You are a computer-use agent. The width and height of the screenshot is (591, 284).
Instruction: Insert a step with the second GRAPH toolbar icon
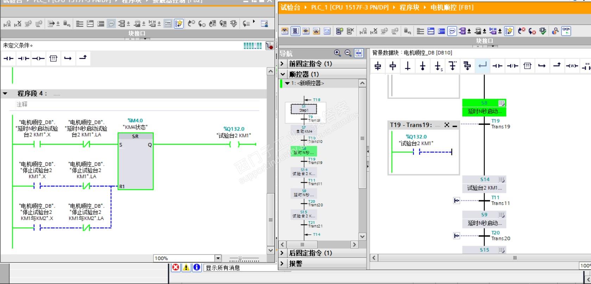point(393,66)
